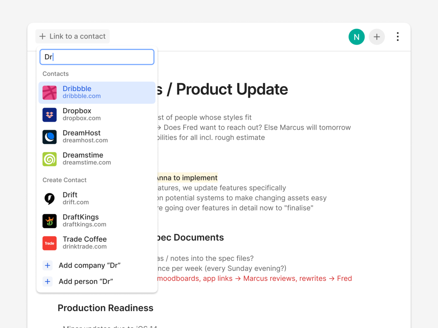Click the drinktrade.com domain text

pyautogui.click(x=85, y=247)
